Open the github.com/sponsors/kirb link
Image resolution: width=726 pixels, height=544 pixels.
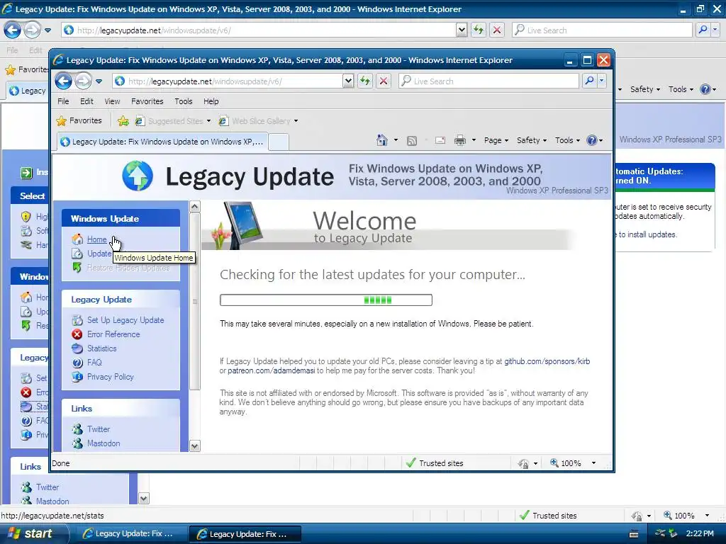(x=547, y=361)
